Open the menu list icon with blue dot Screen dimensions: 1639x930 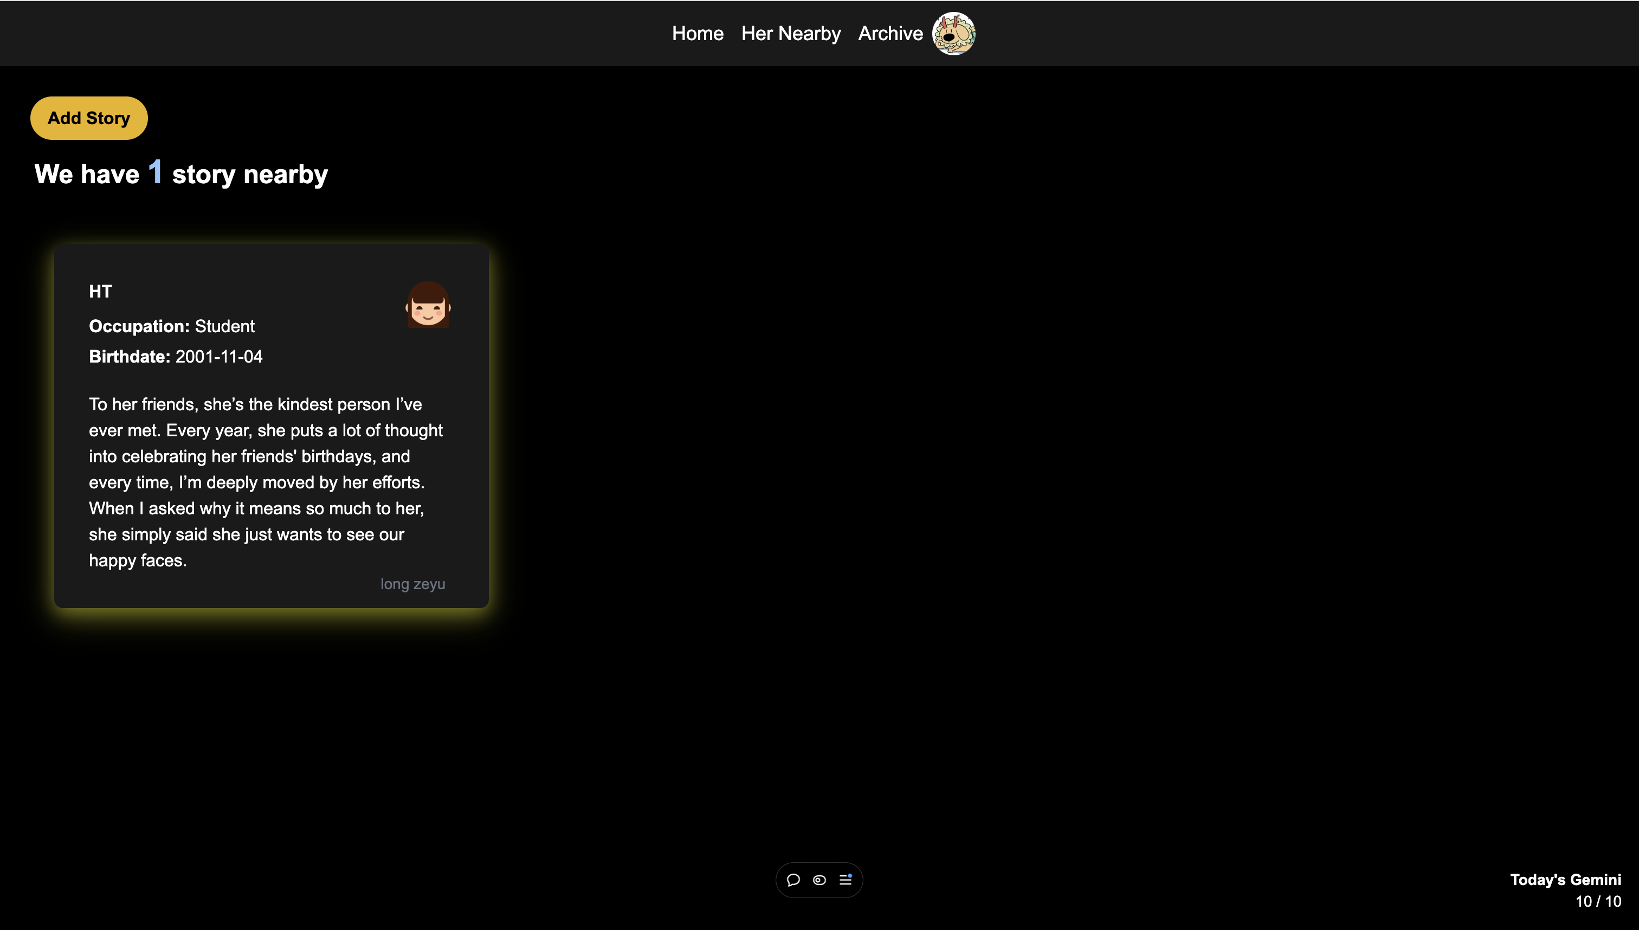[x=846, y=880]
